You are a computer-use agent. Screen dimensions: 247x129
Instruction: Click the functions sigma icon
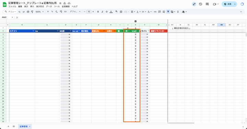click(x=178, y=12)
